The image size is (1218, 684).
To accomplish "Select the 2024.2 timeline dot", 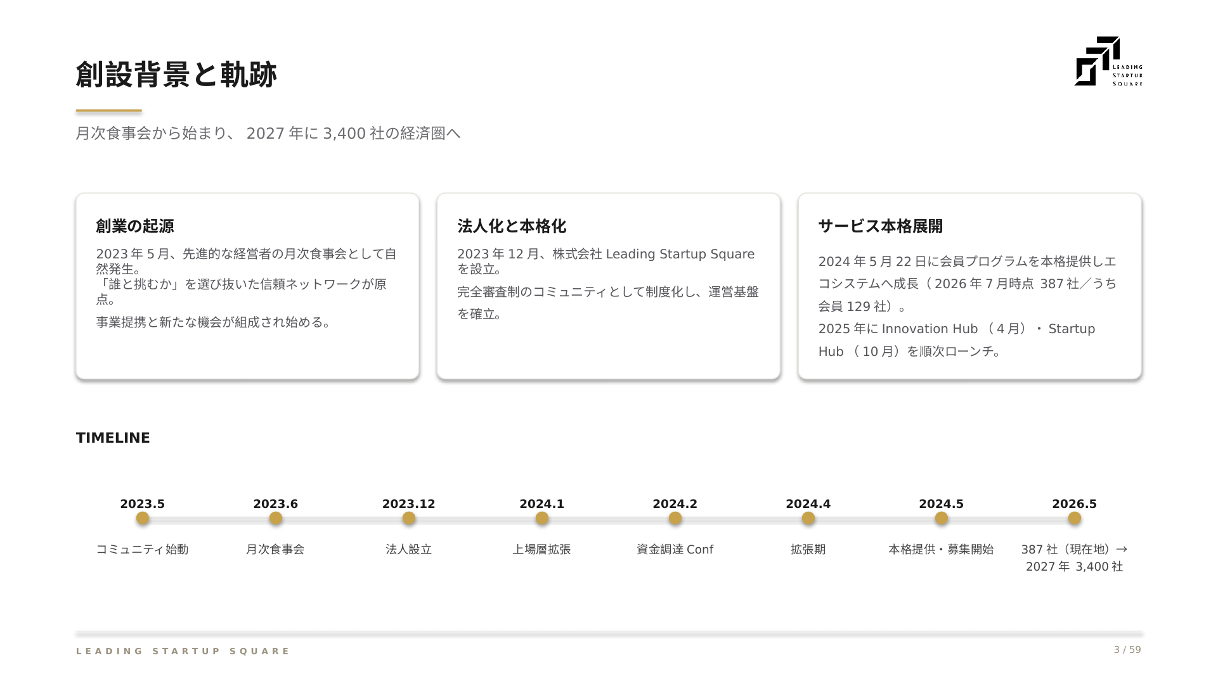I will pos(675,518).
